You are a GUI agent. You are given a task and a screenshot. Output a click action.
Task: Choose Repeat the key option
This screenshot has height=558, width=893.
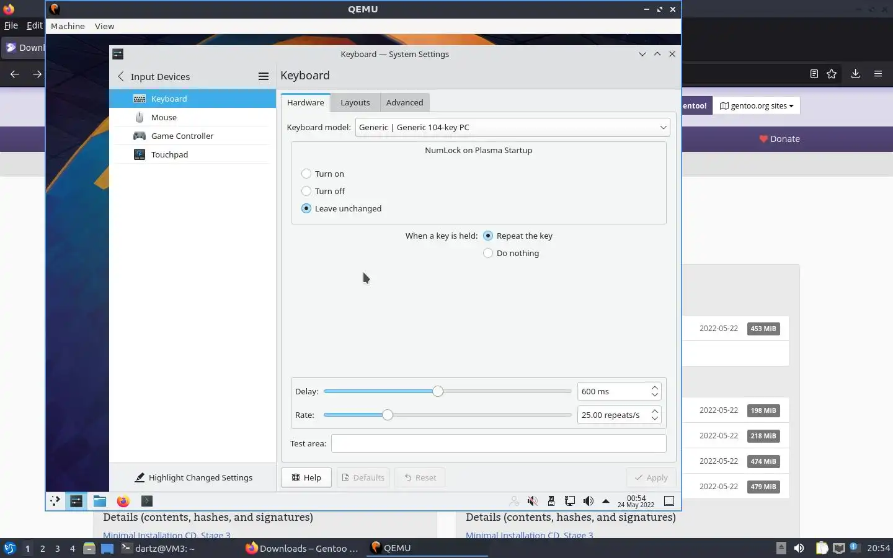(488, 236)
